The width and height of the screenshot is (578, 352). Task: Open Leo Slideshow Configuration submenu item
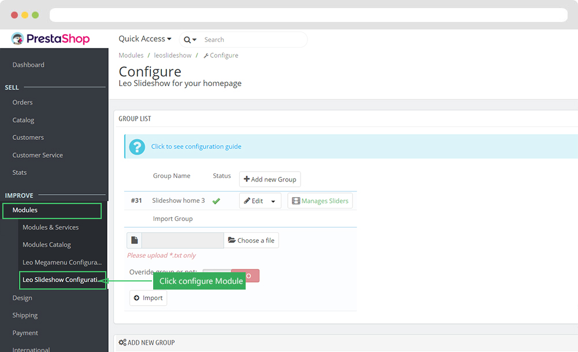(62, 280)
